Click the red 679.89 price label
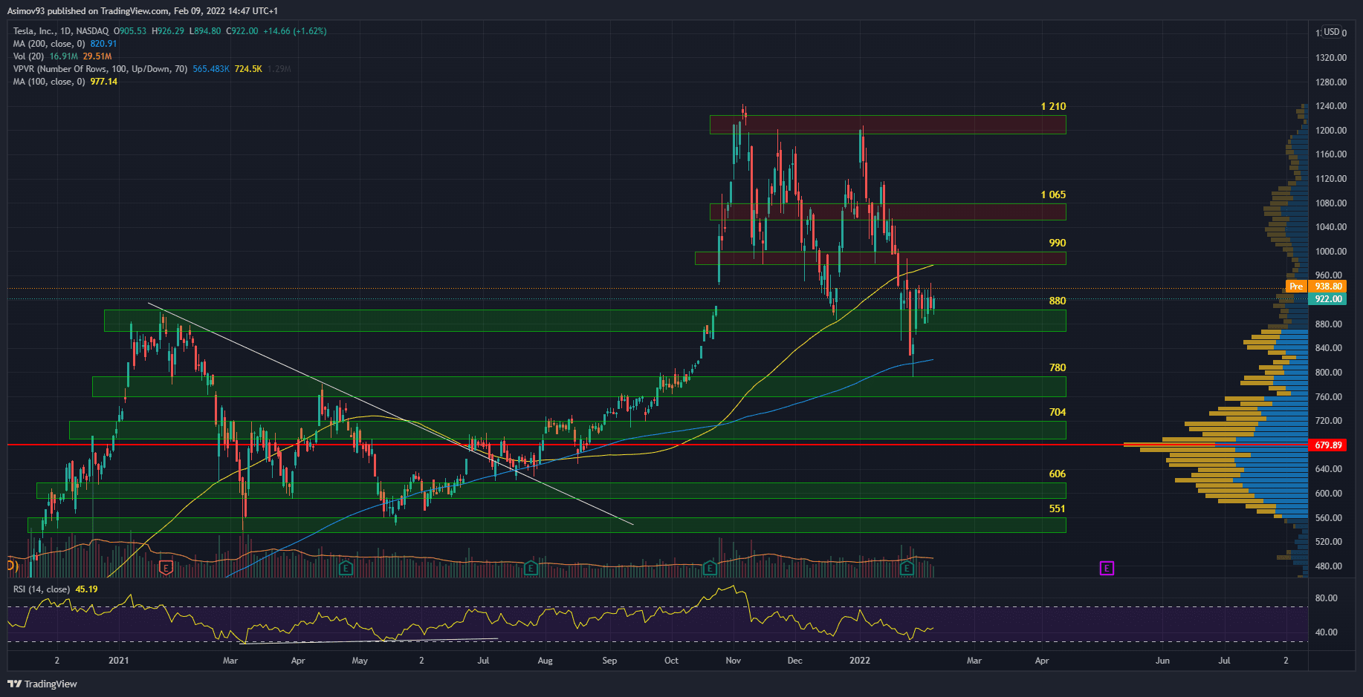 click(x=1328, y=445)
